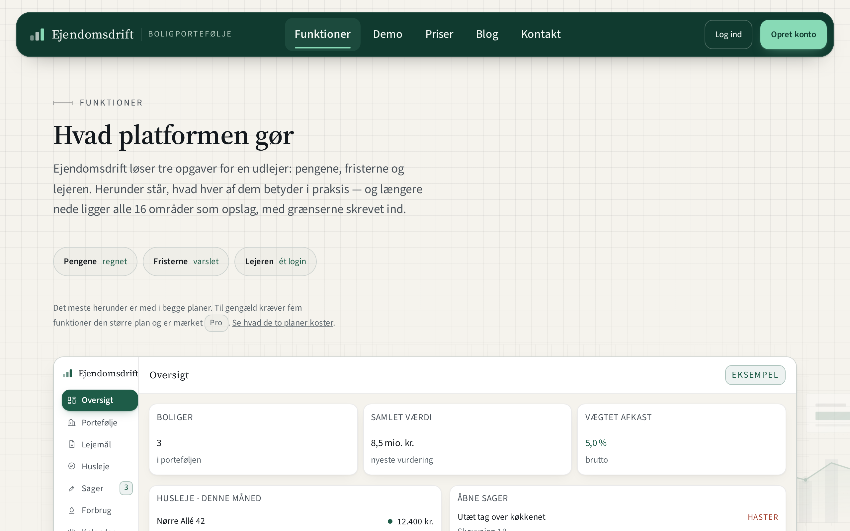Select the Fristerne varslet pill

pos(186,261)
